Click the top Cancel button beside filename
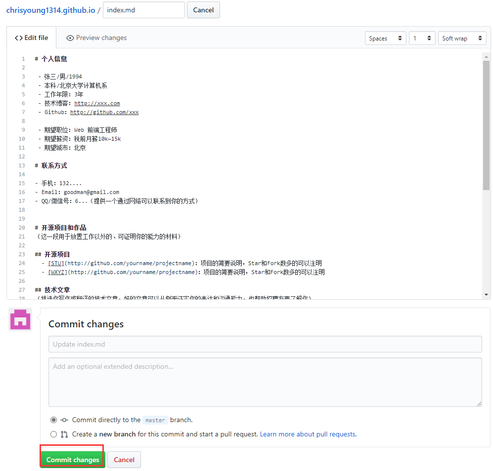Viewport: 493px width, 471px height. [203, 10]
